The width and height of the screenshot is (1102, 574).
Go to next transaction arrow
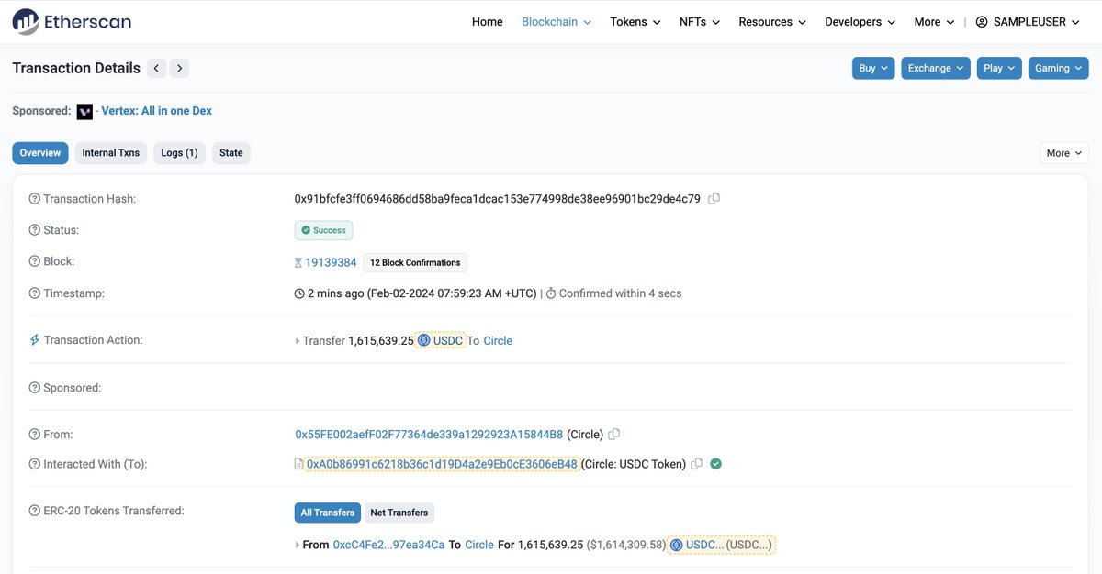180,68
